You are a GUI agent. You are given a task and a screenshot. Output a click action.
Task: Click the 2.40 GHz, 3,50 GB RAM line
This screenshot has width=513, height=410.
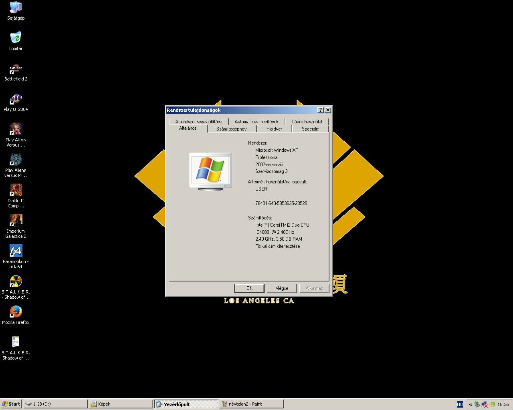tap(279, 239)
